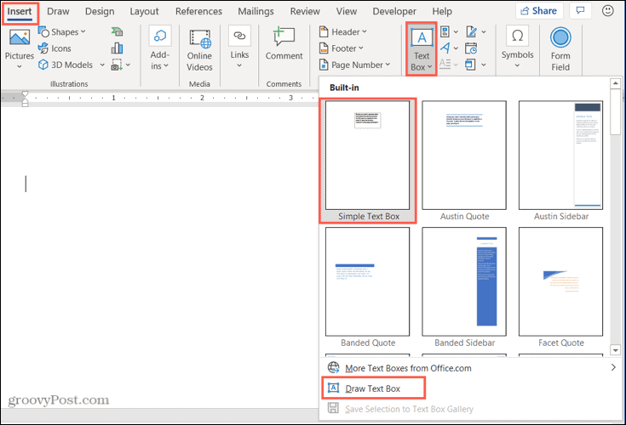Click the gallery scroll up arrow
The image size is (626, 425).
(x=615, y=83)
